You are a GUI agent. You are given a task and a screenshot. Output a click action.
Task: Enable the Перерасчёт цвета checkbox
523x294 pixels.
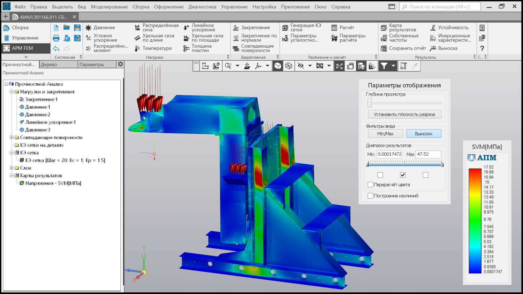click(x=370, y=185)
